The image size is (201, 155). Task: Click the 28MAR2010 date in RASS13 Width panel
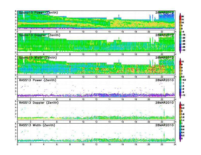[x=165, y=125]
